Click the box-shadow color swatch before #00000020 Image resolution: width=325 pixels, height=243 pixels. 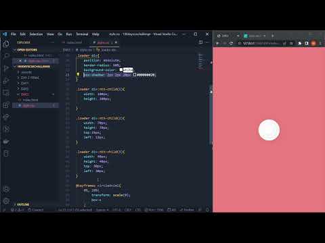tap(135, 74)
